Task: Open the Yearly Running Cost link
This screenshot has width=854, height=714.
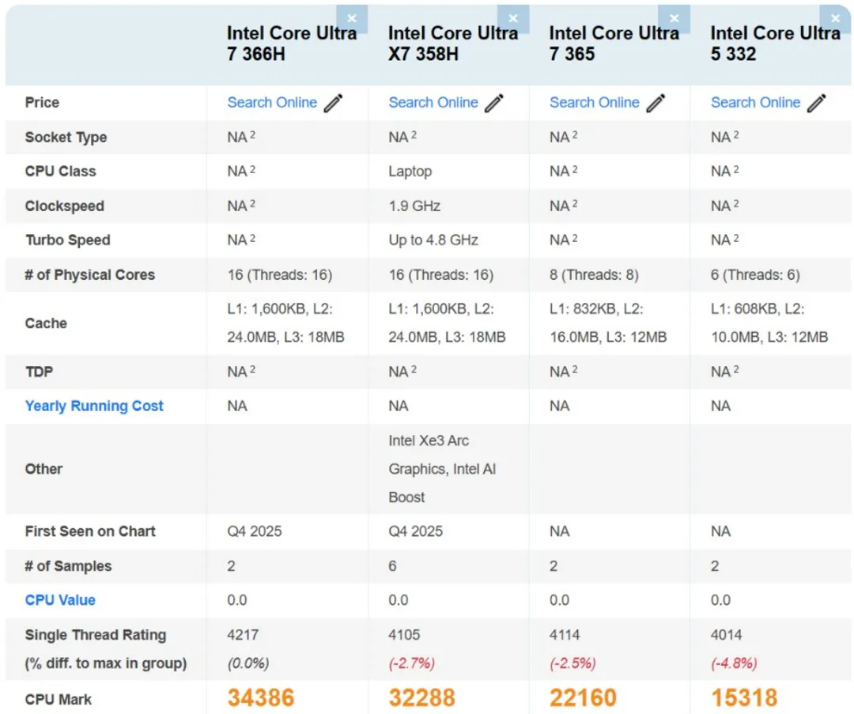Action: coord(94,406)
